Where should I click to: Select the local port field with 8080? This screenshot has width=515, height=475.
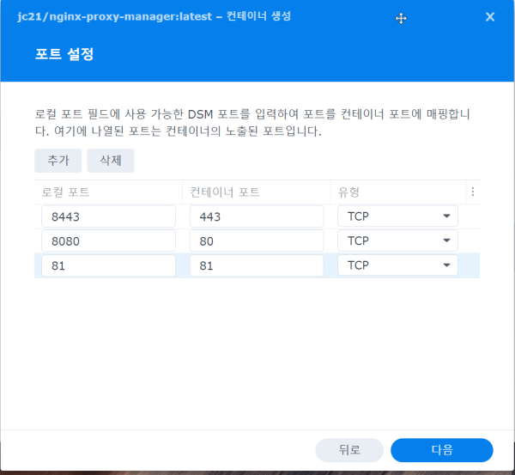pos(108,241)
